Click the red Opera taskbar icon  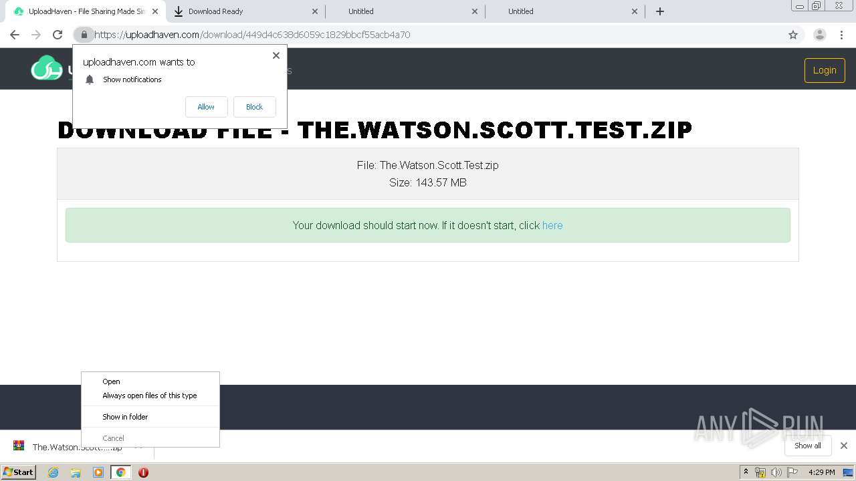(143, 472)
